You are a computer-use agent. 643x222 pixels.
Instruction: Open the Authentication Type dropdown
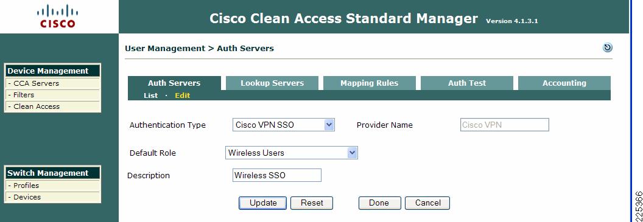[283, 125]
